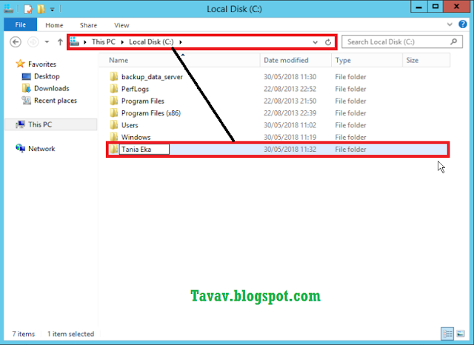Switch to large icons view in status bar
Screen dimensions: 474x345
pyautogui.click(x=461, y=334)
